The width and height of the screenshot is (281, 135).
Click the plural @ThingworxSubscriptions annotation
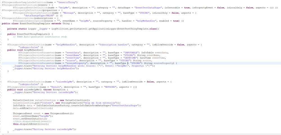(x=17, y=18)
